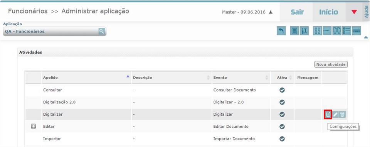Click the active checkmark in Editar row
This screenshot has height=147, width=370.
point(282,127)
